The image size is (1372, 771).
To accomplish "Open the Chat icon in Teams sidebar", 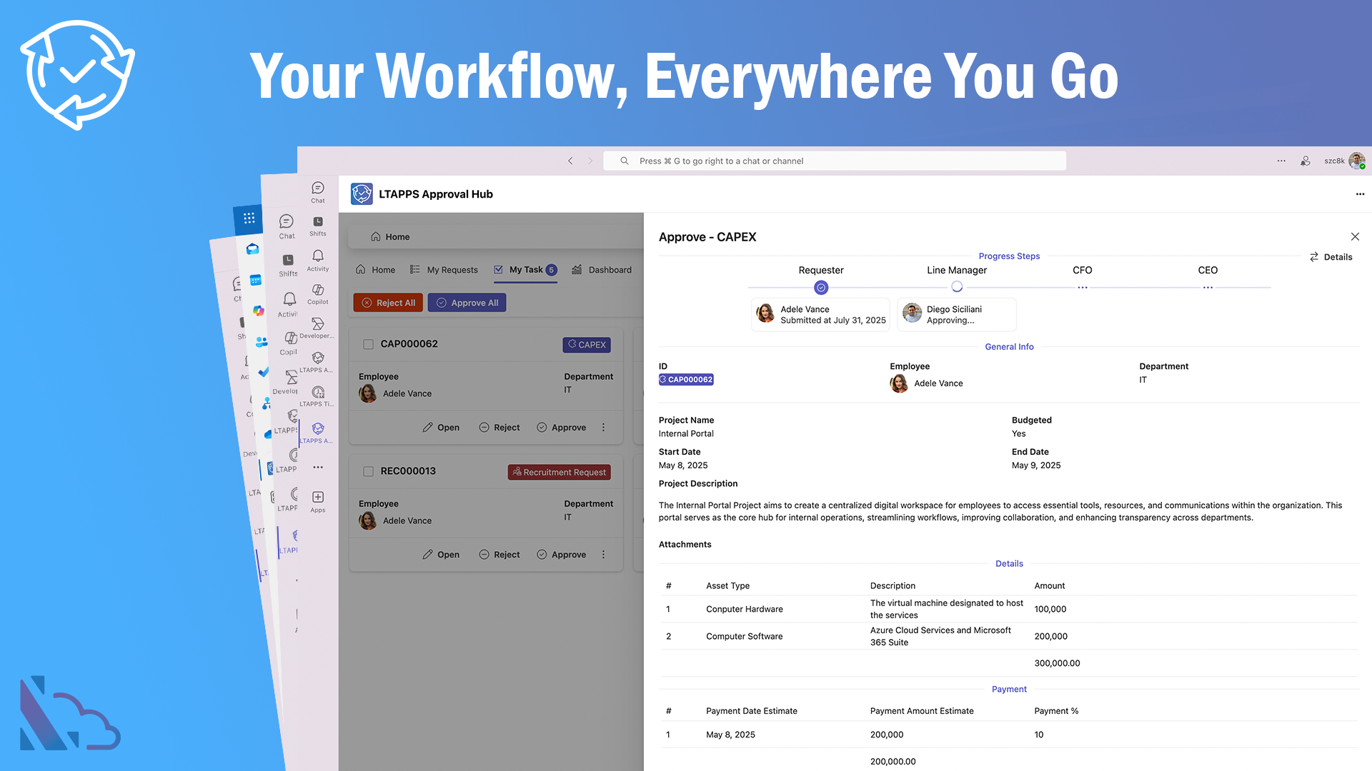I will (x=318, y=188).
